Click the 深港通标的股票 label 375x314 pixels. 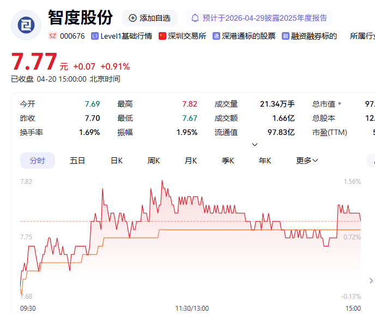click(249, 36)
